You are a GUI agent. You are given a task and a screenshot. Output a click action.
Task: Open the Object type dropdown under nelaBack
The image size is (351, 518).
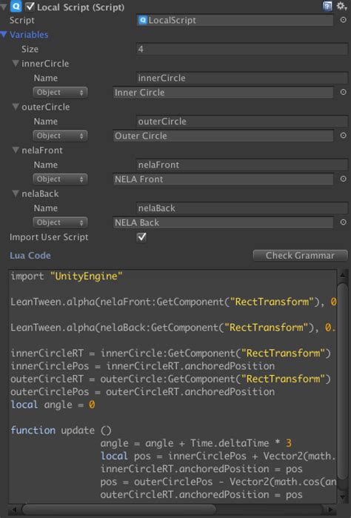point(60,222)
